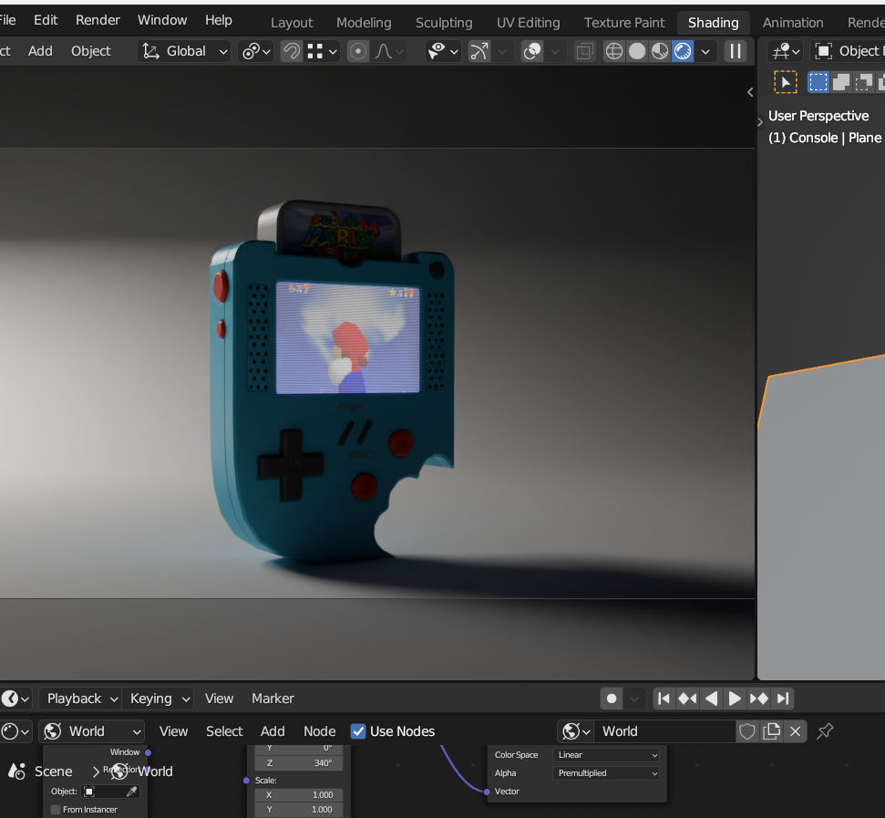Pause the viewport render preview
885x818 pixels.
click(x=736, y=51)
